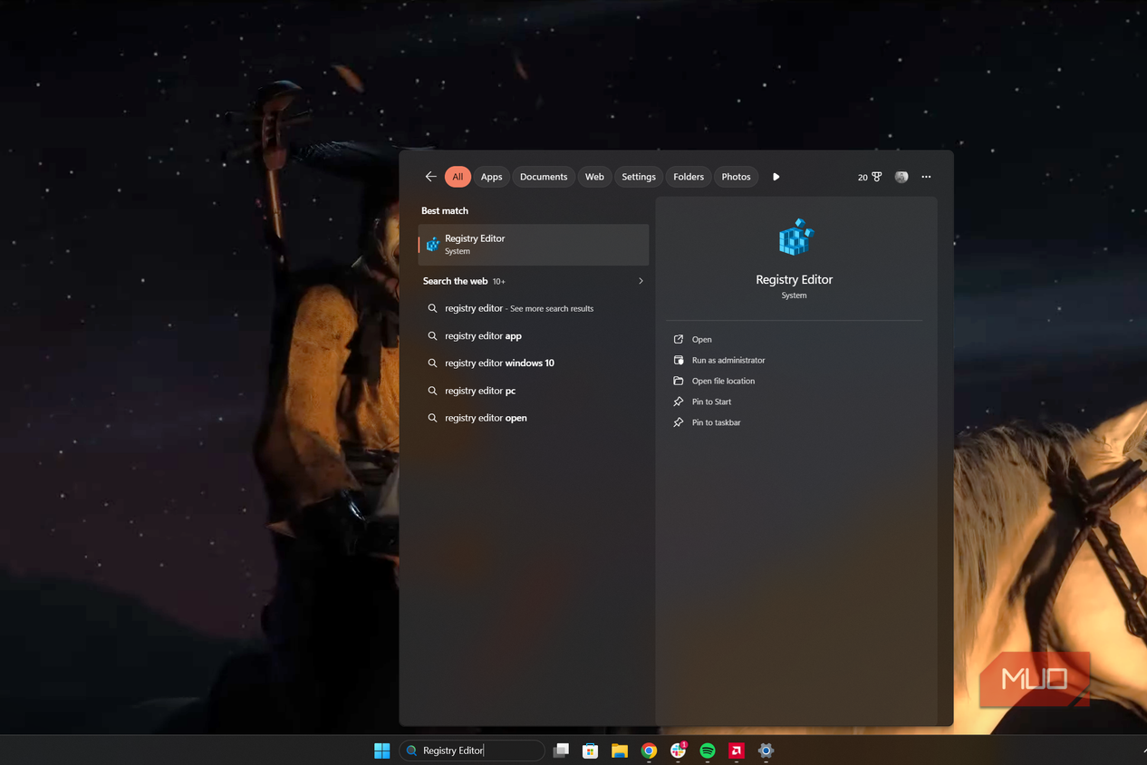Open Spotify from the taskbar
Screen dimensions: 1147x765
click(708, 750)
